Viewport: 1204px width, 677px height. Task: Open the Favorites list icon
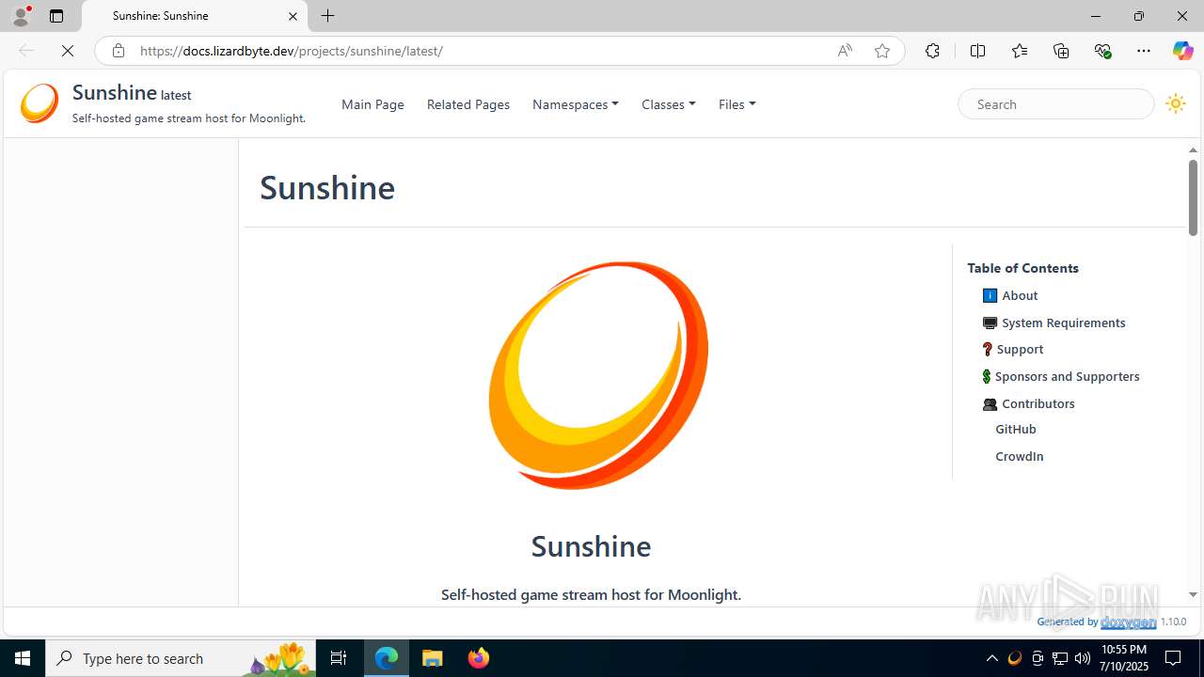[x=1020, y=51]
